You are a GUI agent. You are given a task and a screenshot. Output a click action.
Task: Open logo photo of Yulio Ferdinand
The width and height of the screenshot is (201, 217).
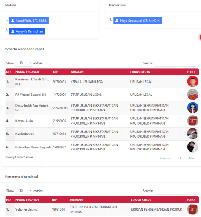click(192, 209)
